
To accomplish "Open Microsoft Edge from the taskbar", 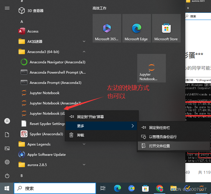I will tap(118, 188).
